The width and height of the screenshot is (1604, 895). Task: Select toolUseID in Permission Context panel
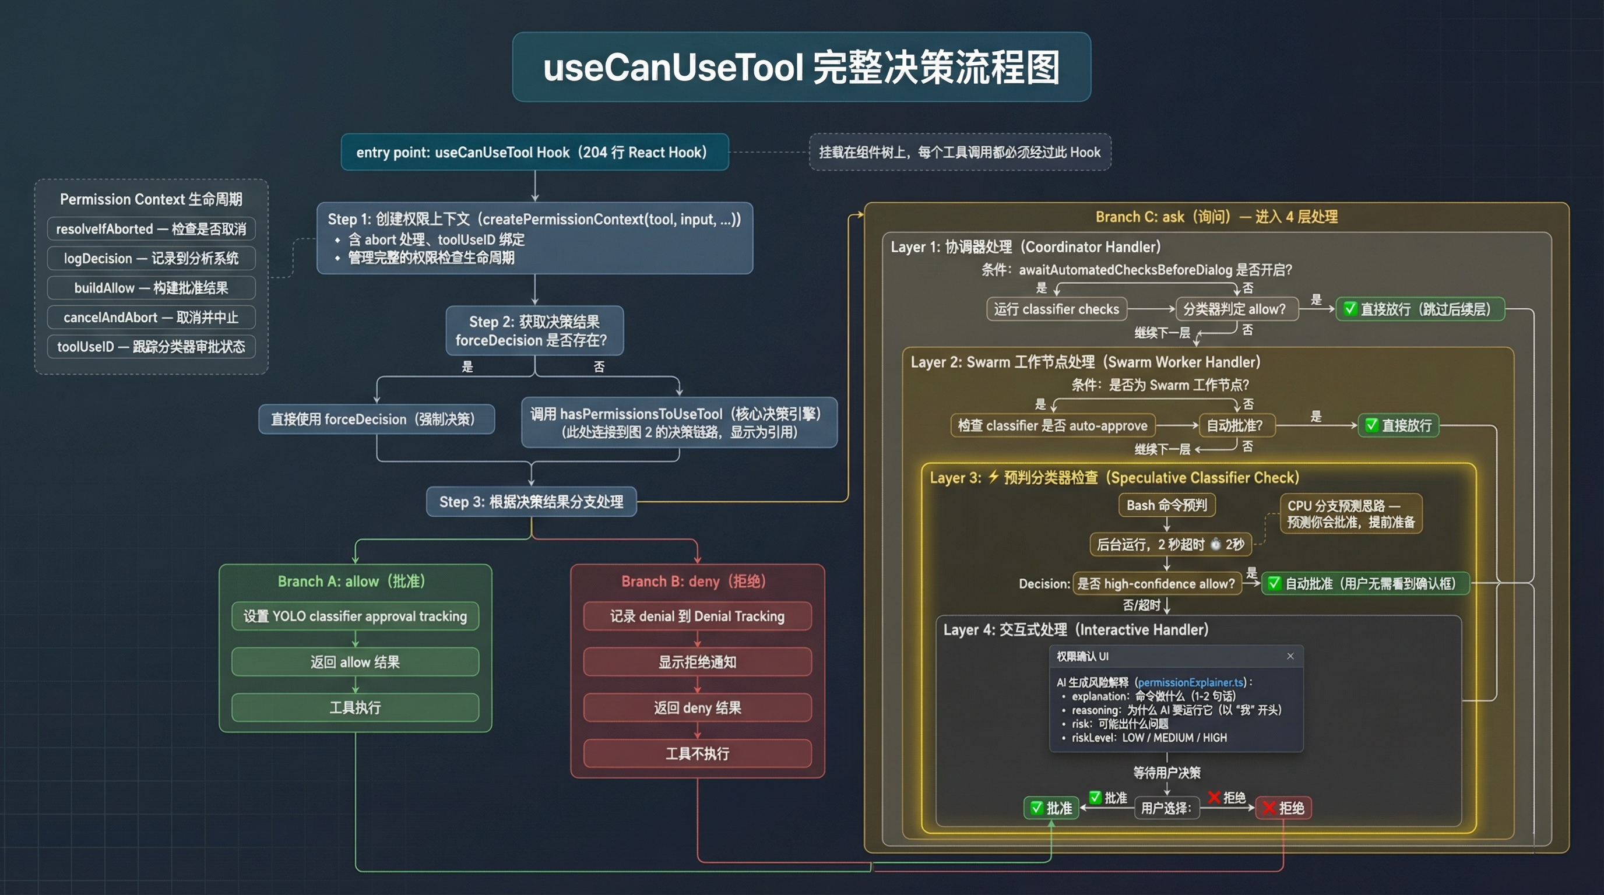click(152, 347)
